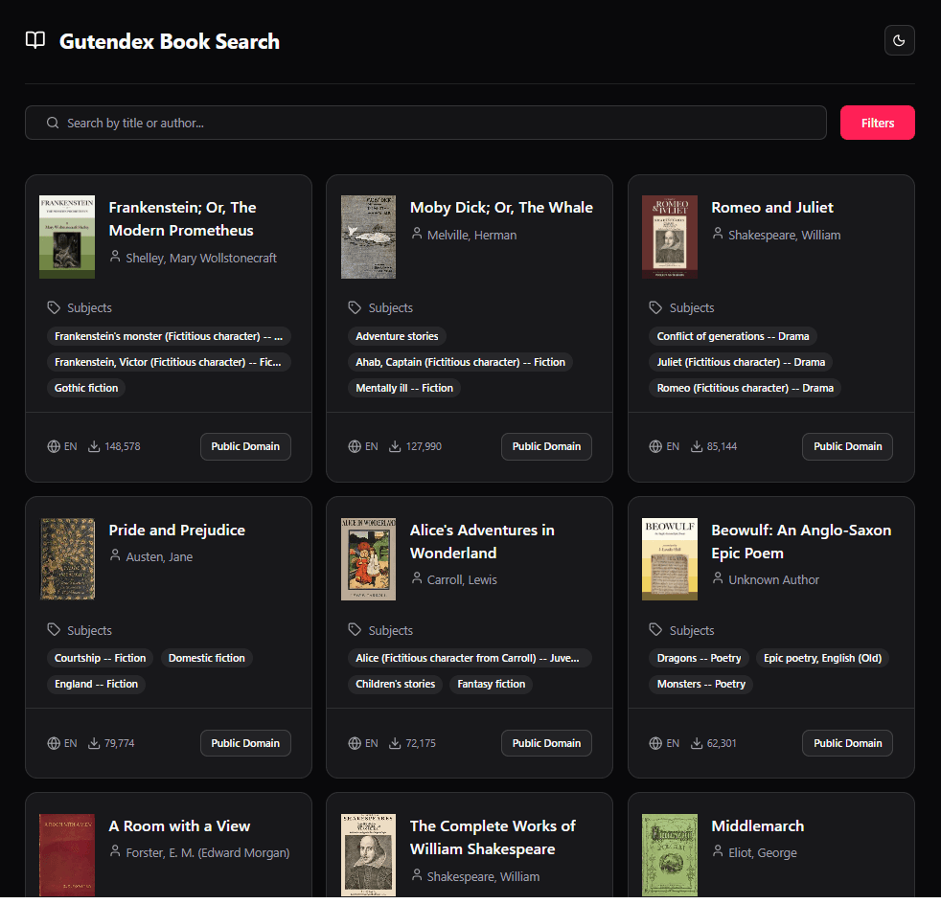Open Moby Dick; Or, The Whale title
Screen dimensions: 941x904
(x=501, y=207)
